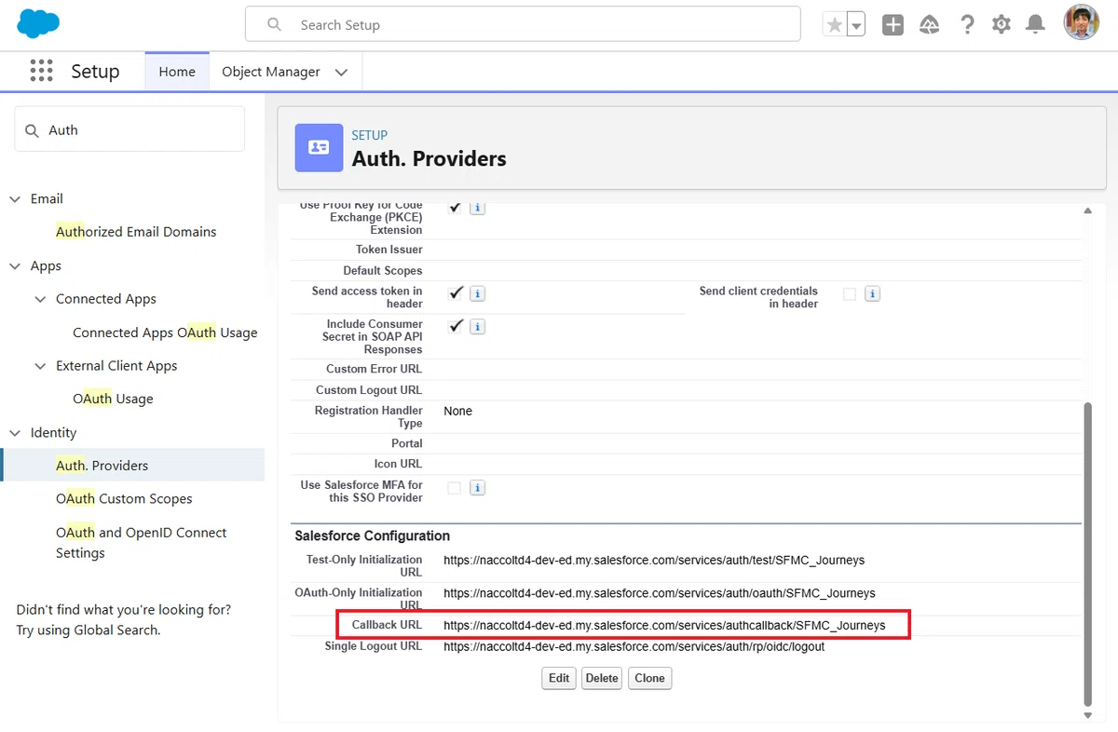Screen dimensions: 1118x732
Task: Click the Delete button
Action: (602, 678)
